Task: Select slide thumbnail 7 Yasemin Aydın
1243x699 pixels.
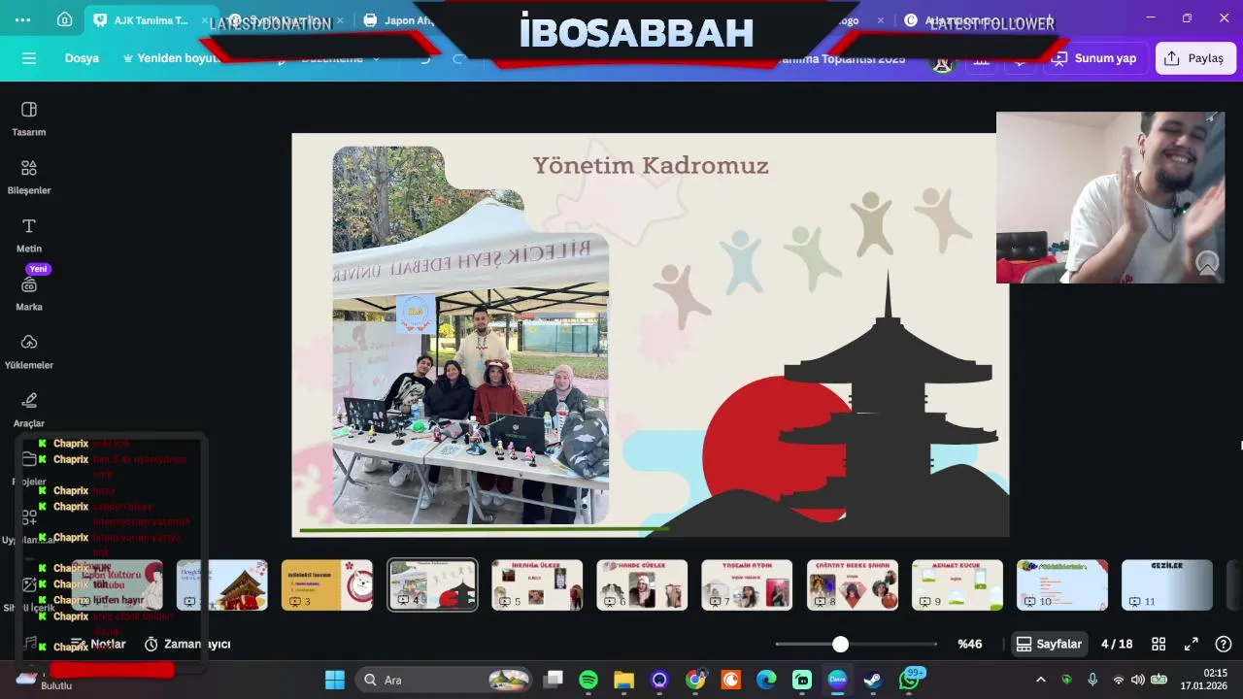Action: (747, 584)
